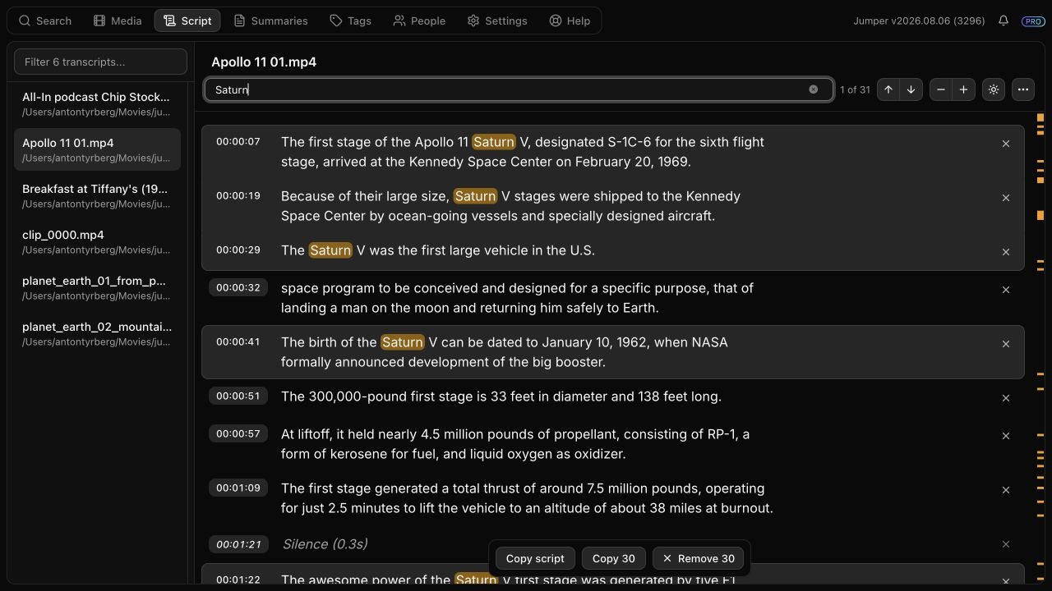Jump to timestamp 00:01:21

click(x=238, y=544)
